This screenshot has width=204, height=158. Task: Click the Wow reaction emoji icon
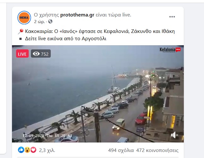[x=27, y=150]
